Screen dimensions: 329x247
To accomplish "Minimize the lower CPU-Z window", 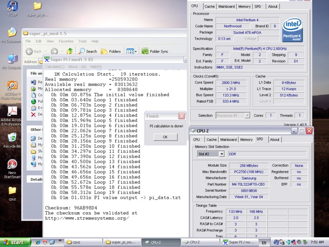I will tap(294, 130).
